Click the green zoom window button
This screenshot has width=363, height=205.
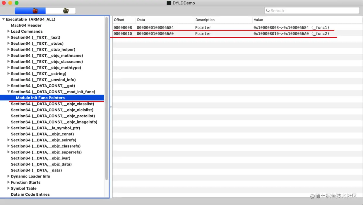[16, 3]
